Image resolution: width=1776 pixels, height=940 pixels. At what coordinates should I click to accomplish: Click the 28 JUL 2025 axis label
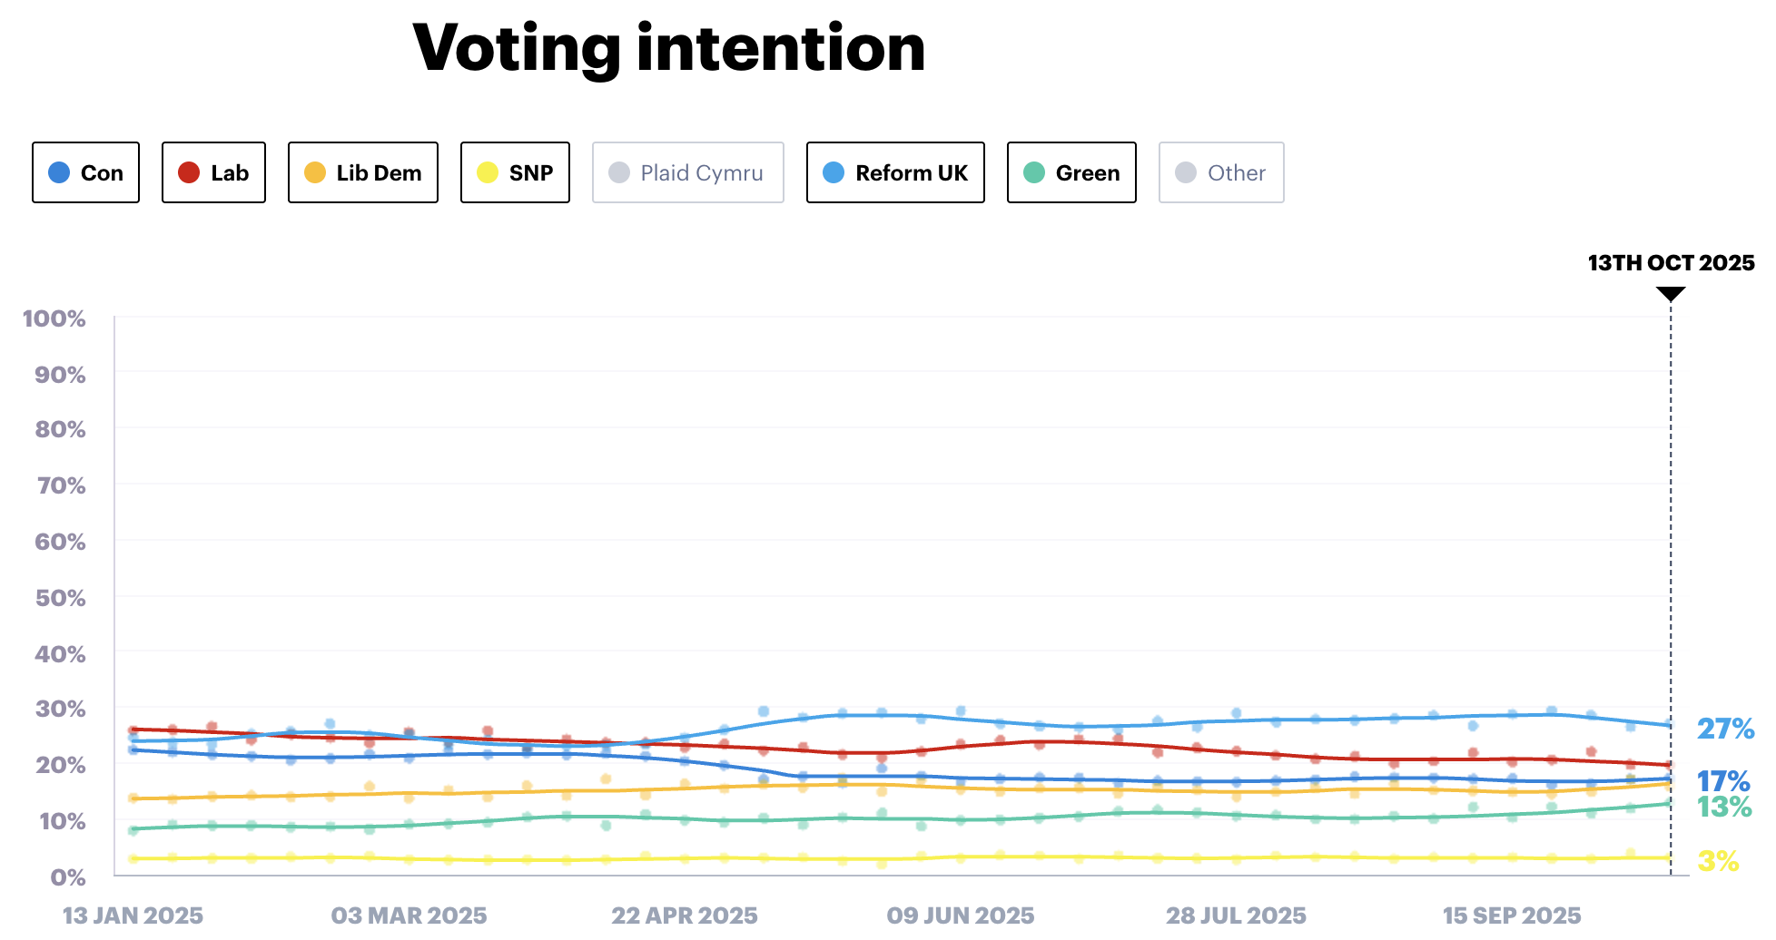1236,915
